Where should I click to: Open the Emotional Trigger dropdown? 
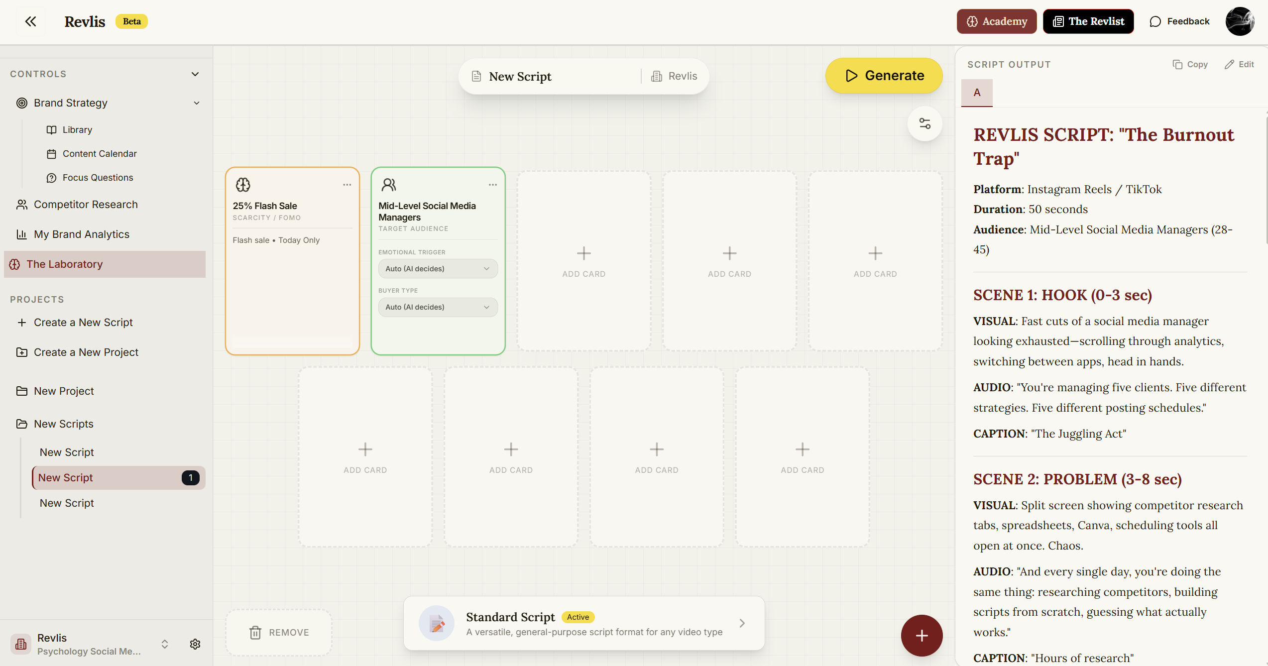438,268
